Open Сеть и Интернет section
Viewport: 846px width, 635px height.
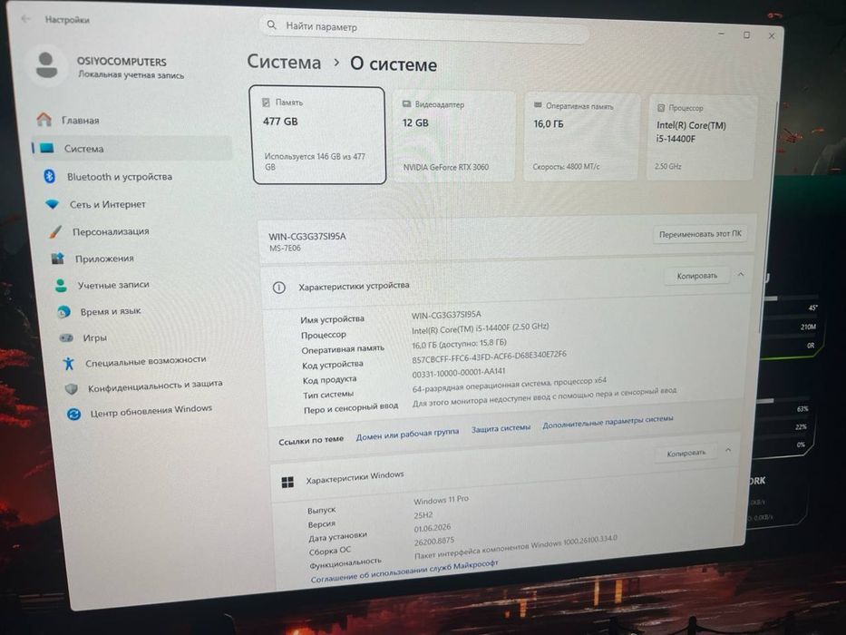(107, 205)
